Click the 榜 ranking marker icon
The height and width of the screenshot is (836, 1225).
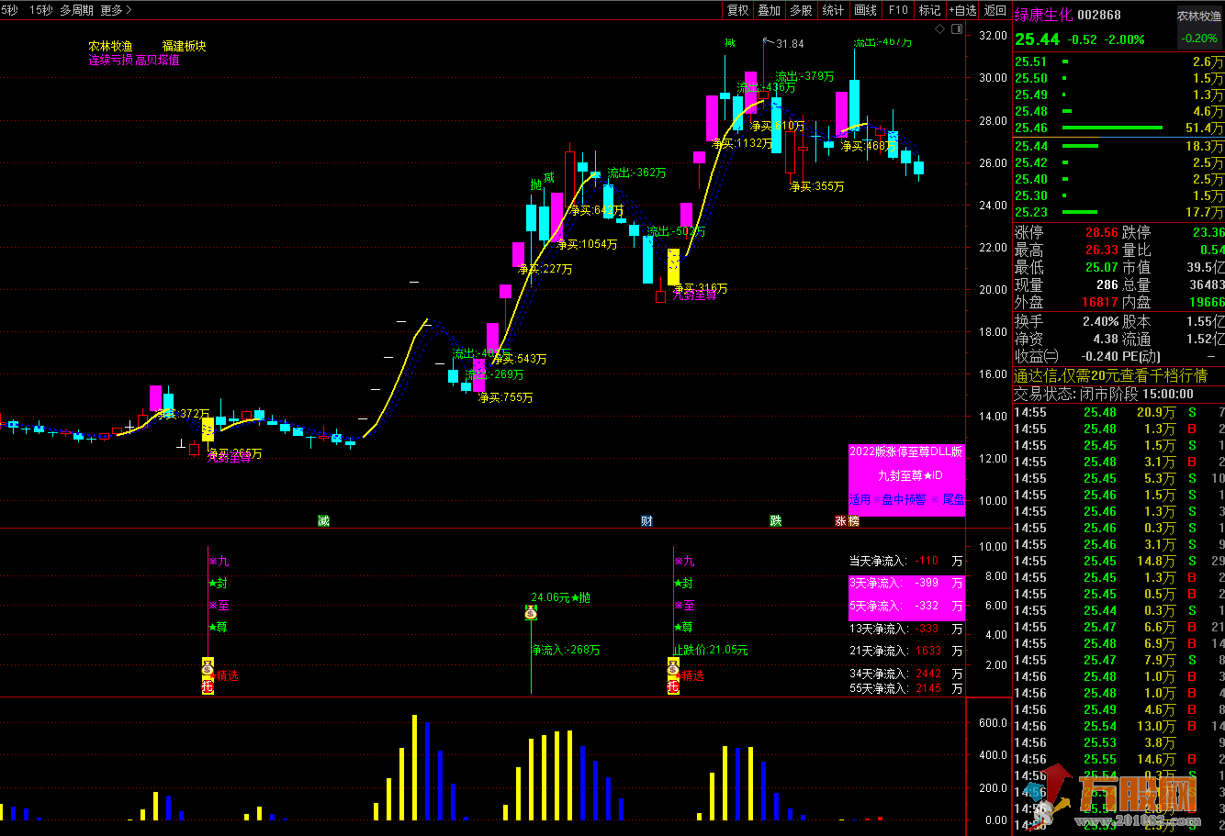853,520
